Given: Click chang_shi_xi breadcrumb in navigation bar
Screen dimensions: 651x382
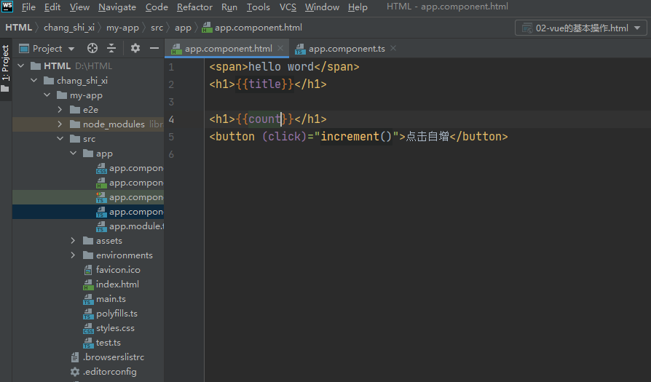Looking at the screenshot, I should point(69,28).
